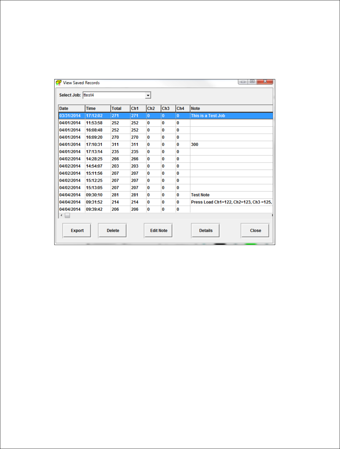The height and width of the screenshot is (449, 340).
Task: Maximize the View Saved Records window
Action: [x=252, y=82]
